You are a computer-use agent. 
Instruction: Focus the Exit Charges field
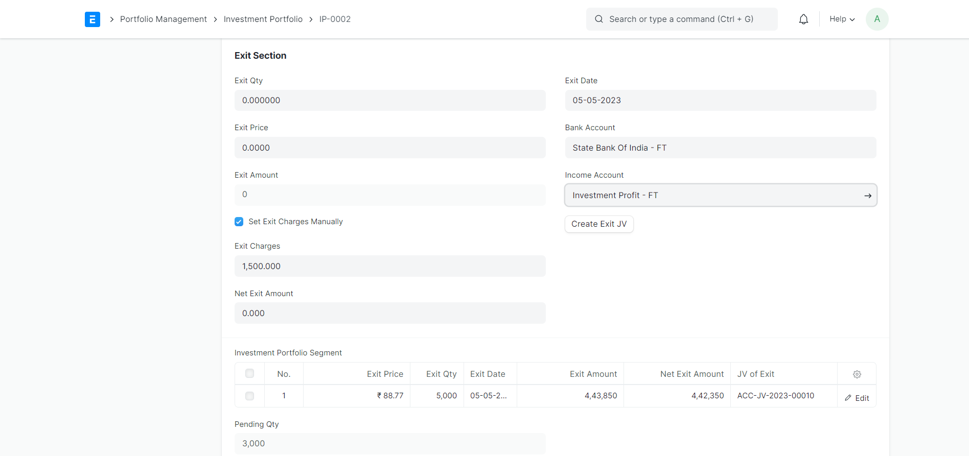(389, 266)
